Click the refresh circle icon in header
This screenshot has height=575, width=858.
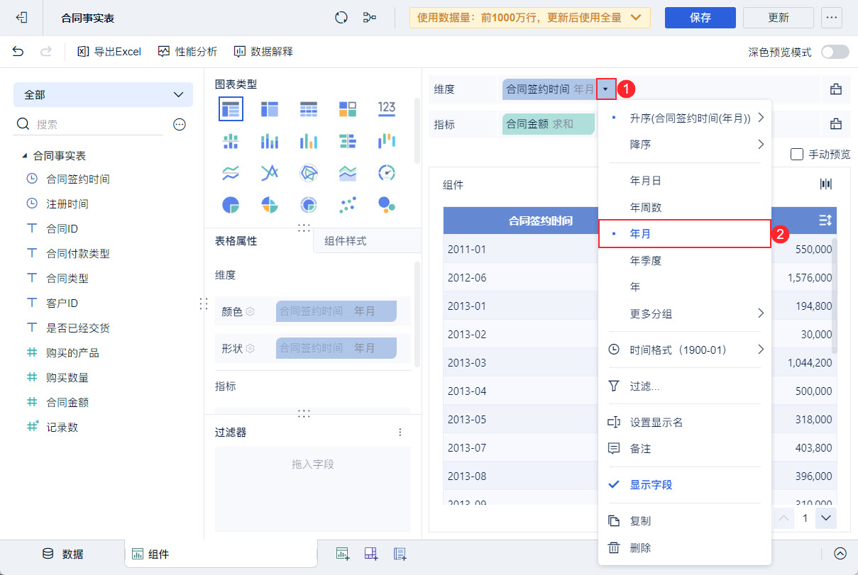tap(341, 18)
